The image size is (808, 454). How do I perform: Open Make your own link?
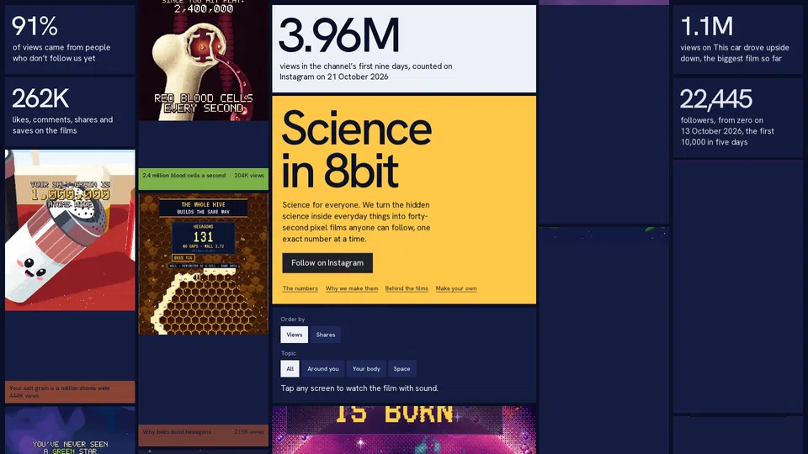click(x=456, y=288)
